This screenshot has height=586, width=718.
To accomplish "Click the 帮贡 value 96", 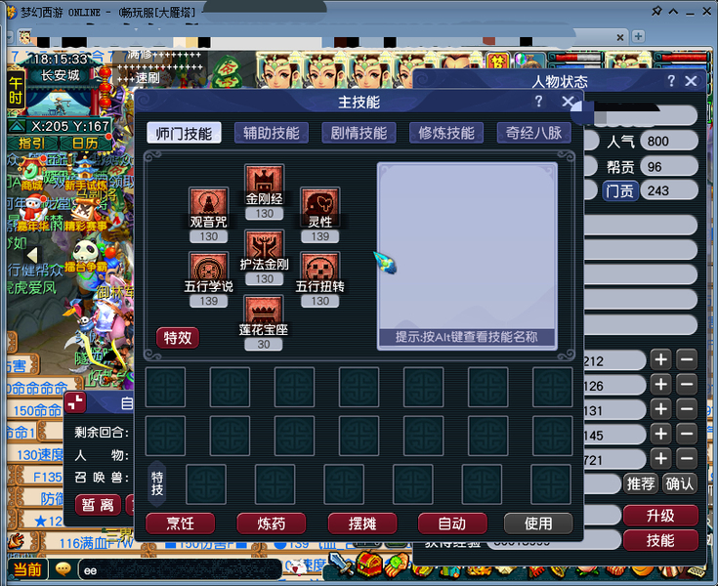I will (x=669, y=166).
